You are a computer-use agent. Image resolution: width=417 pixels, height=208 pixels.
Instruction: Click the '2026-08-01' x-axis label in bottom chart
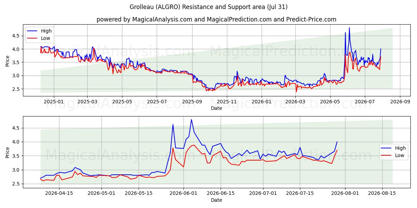pyautogui.click(x=345, y=193)
